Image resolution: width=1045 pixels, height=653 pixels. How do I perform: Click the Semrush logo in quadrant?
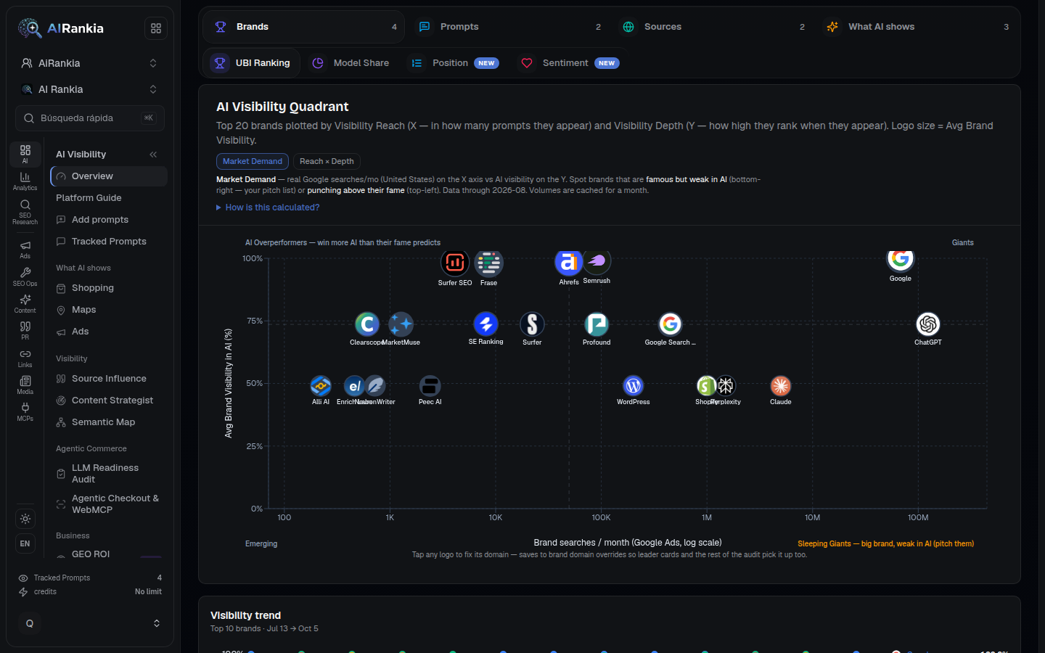tap(597, 260)
